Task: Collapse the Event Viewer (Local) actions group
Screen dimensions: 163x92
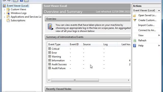Action: (x=159, y=10)
